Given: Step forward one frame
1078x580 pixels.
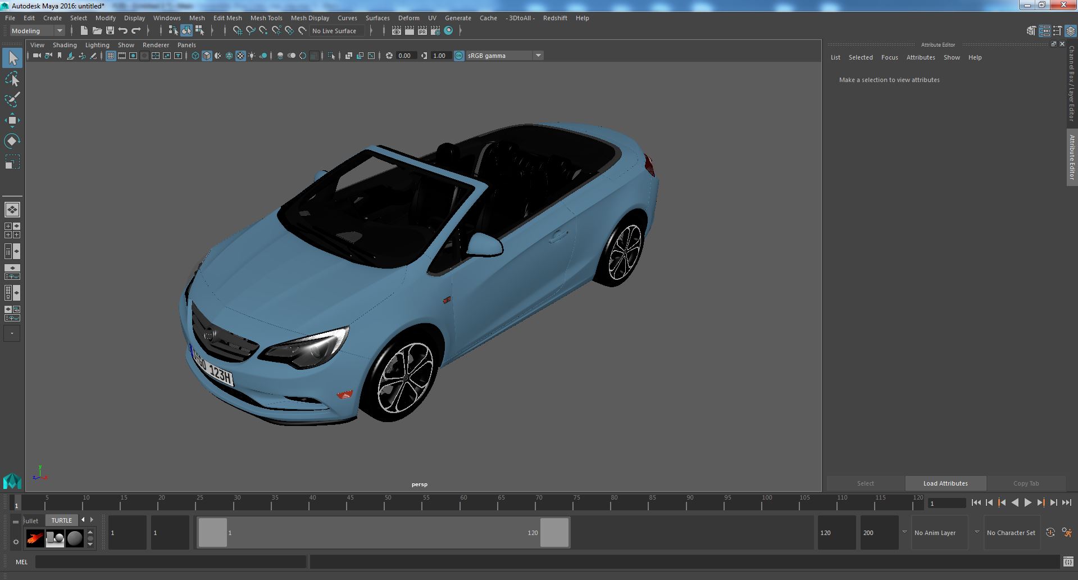Looking at the screenshot, I should click(x=1054, y=503).
